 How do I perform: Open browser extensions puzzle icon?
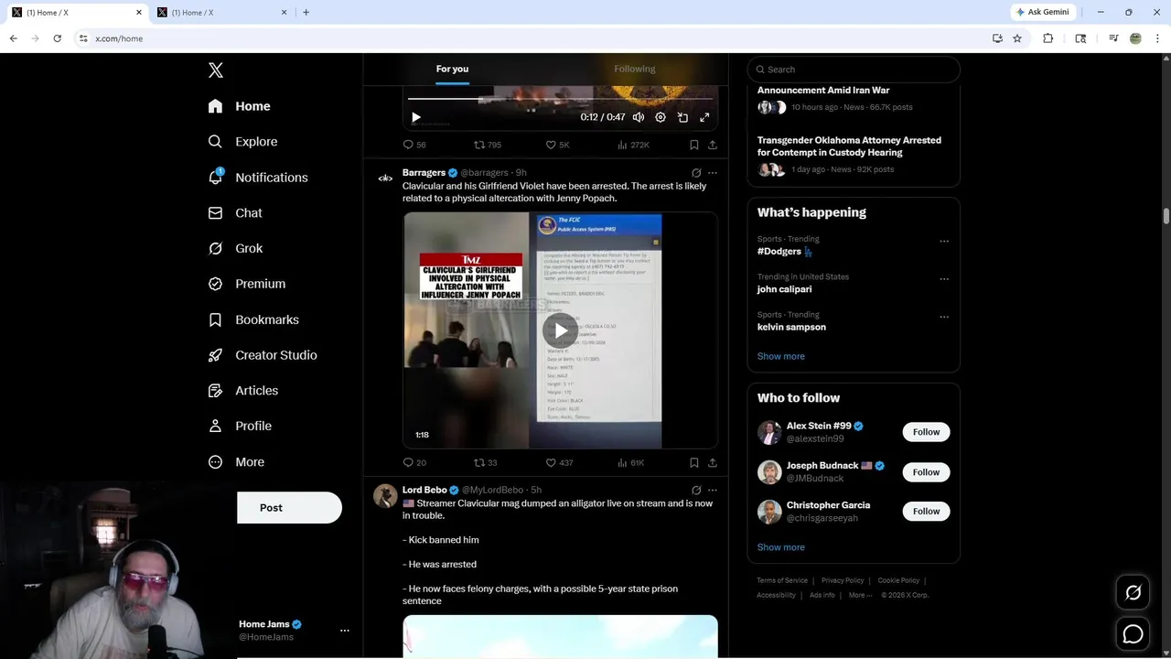tap(1048, 38)
